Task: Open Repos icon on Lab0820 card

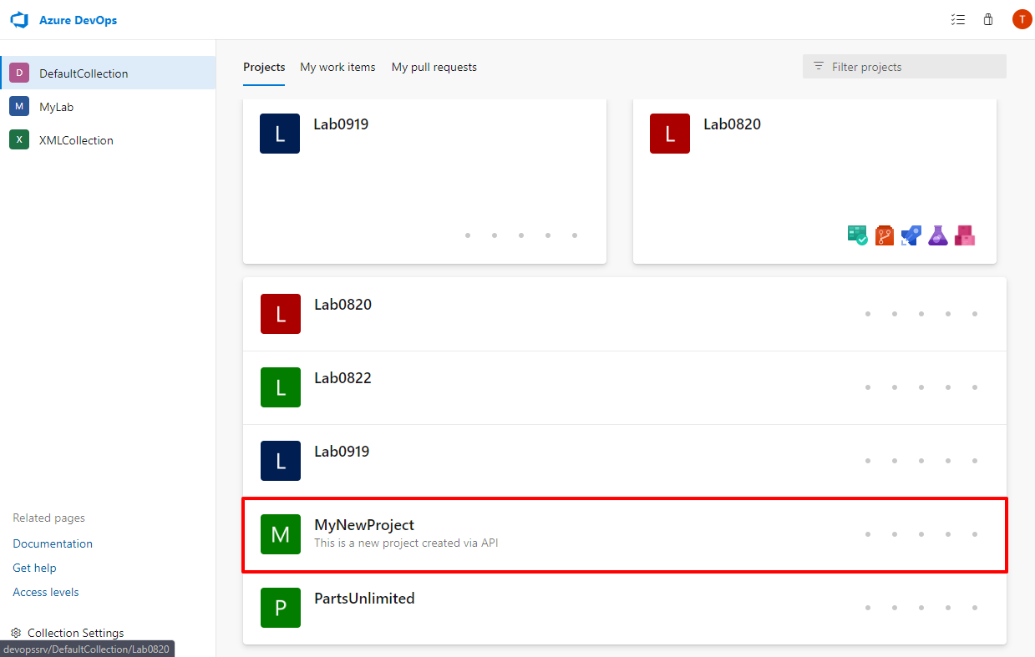Action: 885,235
